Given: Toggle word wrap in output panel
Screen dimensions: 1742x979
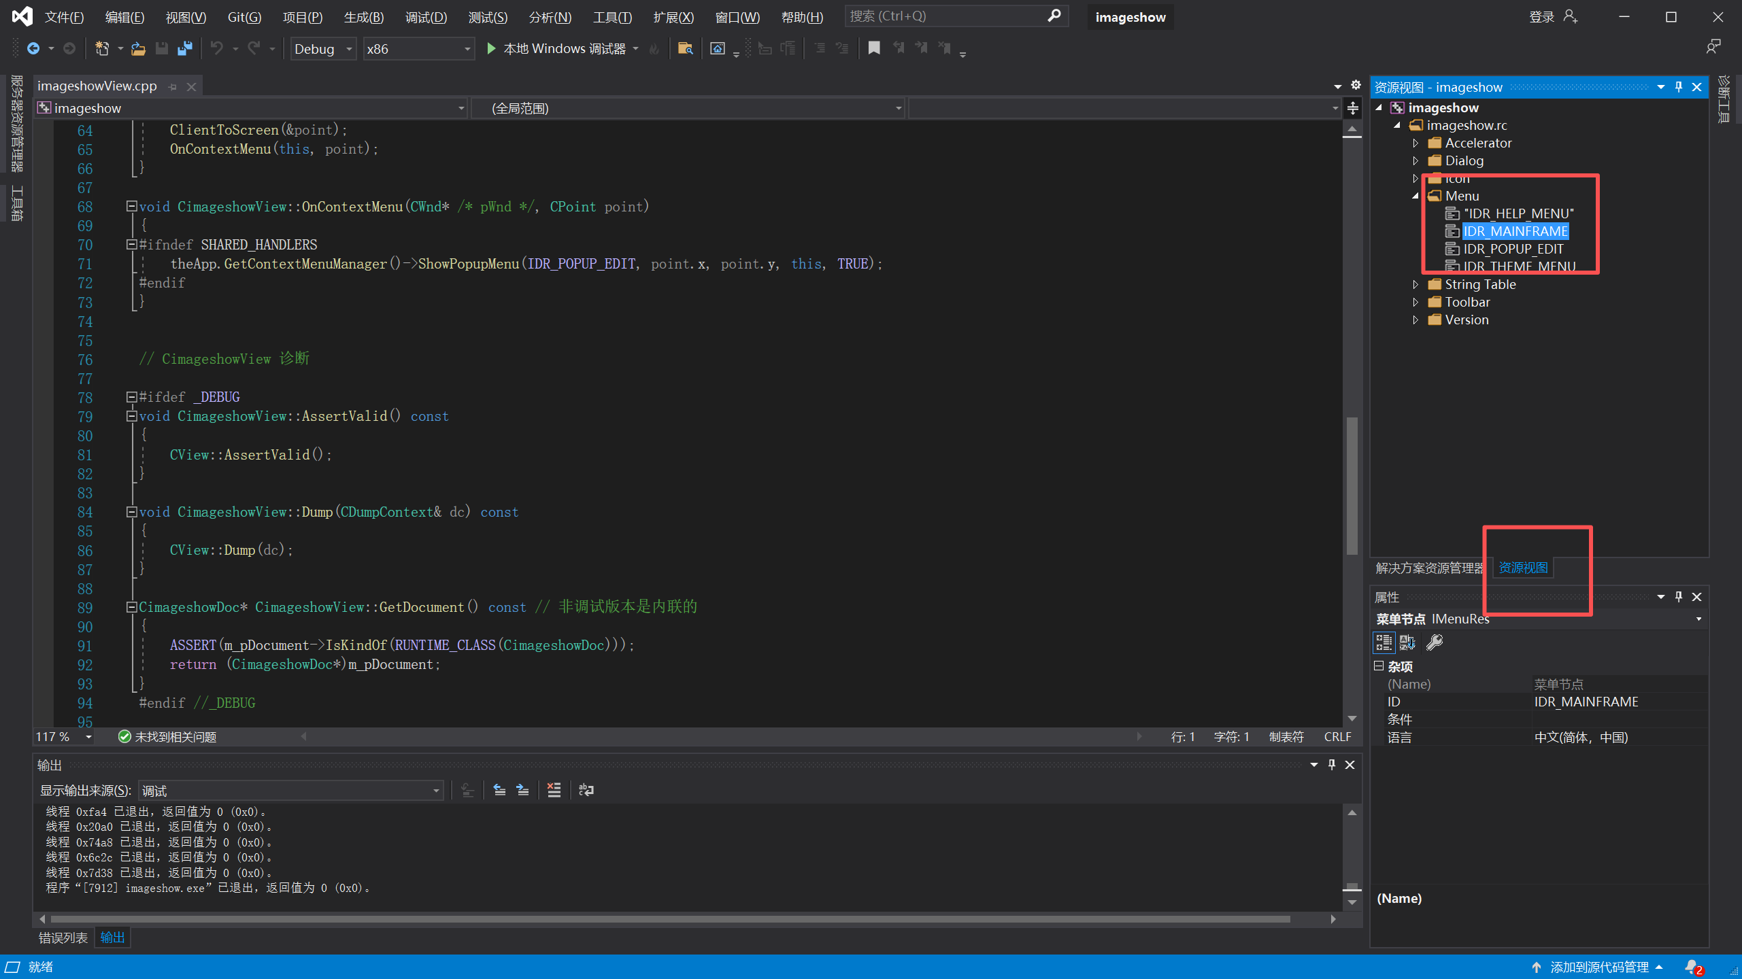Looking at the screenshot, I should 586,790.
